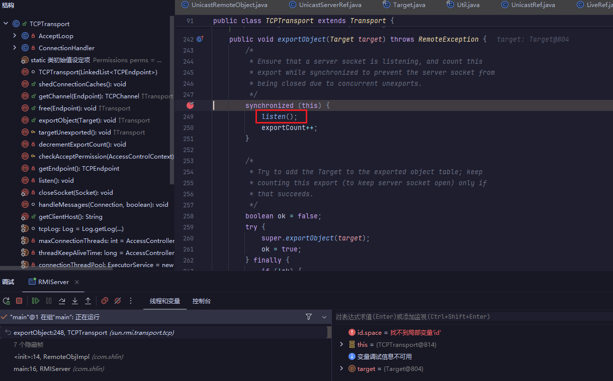Click the listen() call on line 249
The width and height of the screenshot is (613, 381).
click(x=280, y=116)
